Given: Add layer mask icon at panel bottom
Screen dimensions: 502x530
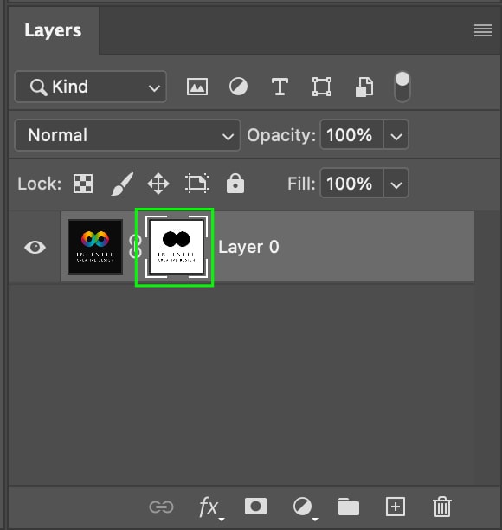Looking at the screenshot, I should tap(255, 507).
